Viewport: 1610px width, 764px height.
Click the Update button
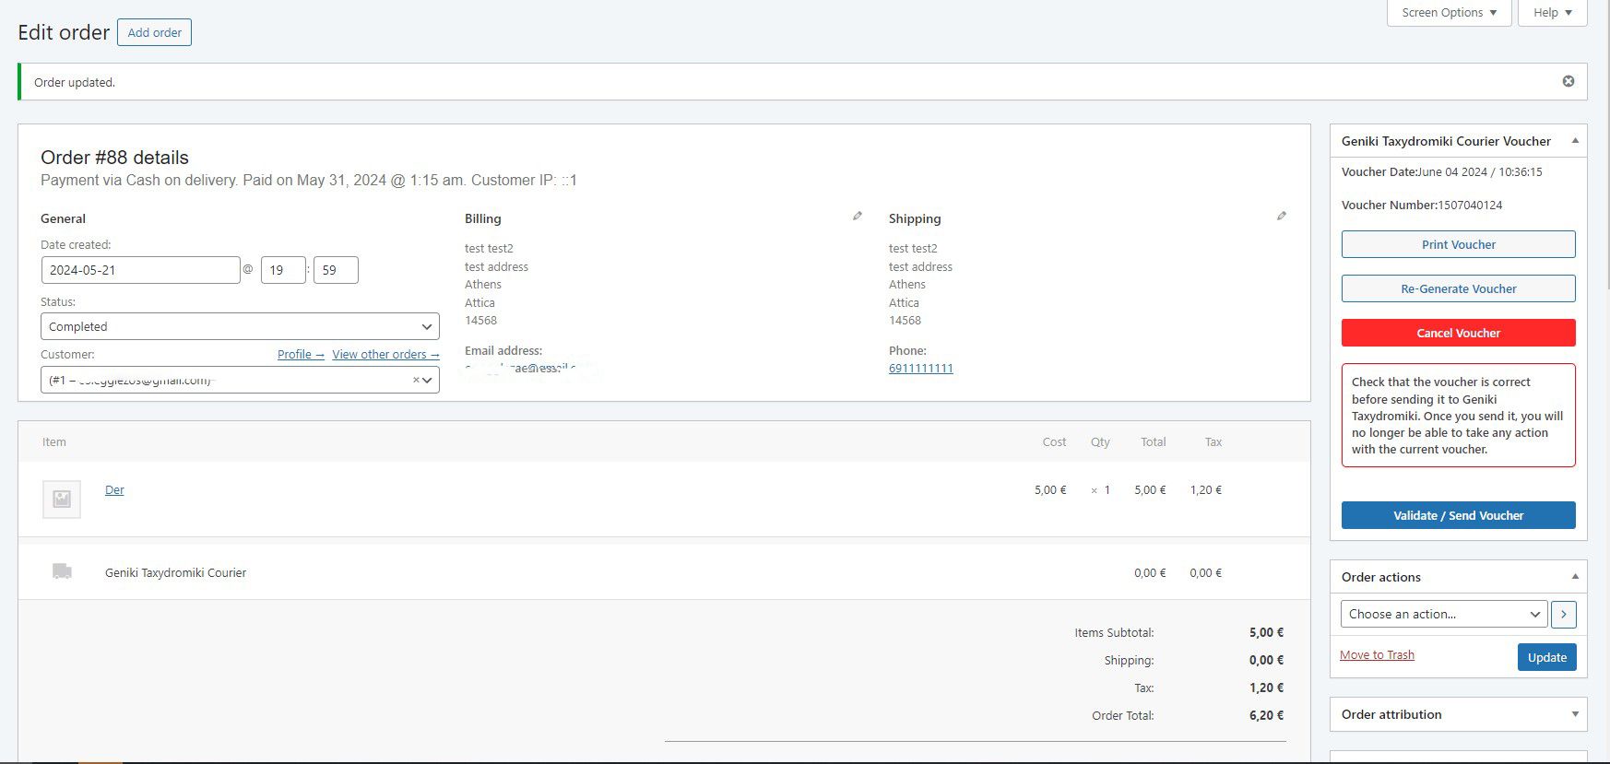coord(1547,657)
